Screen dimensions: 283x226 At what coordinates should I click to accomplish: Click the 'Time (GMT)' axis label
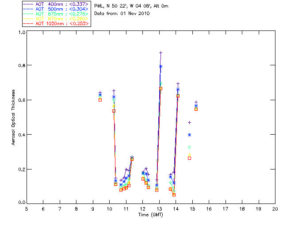point(151,215)
